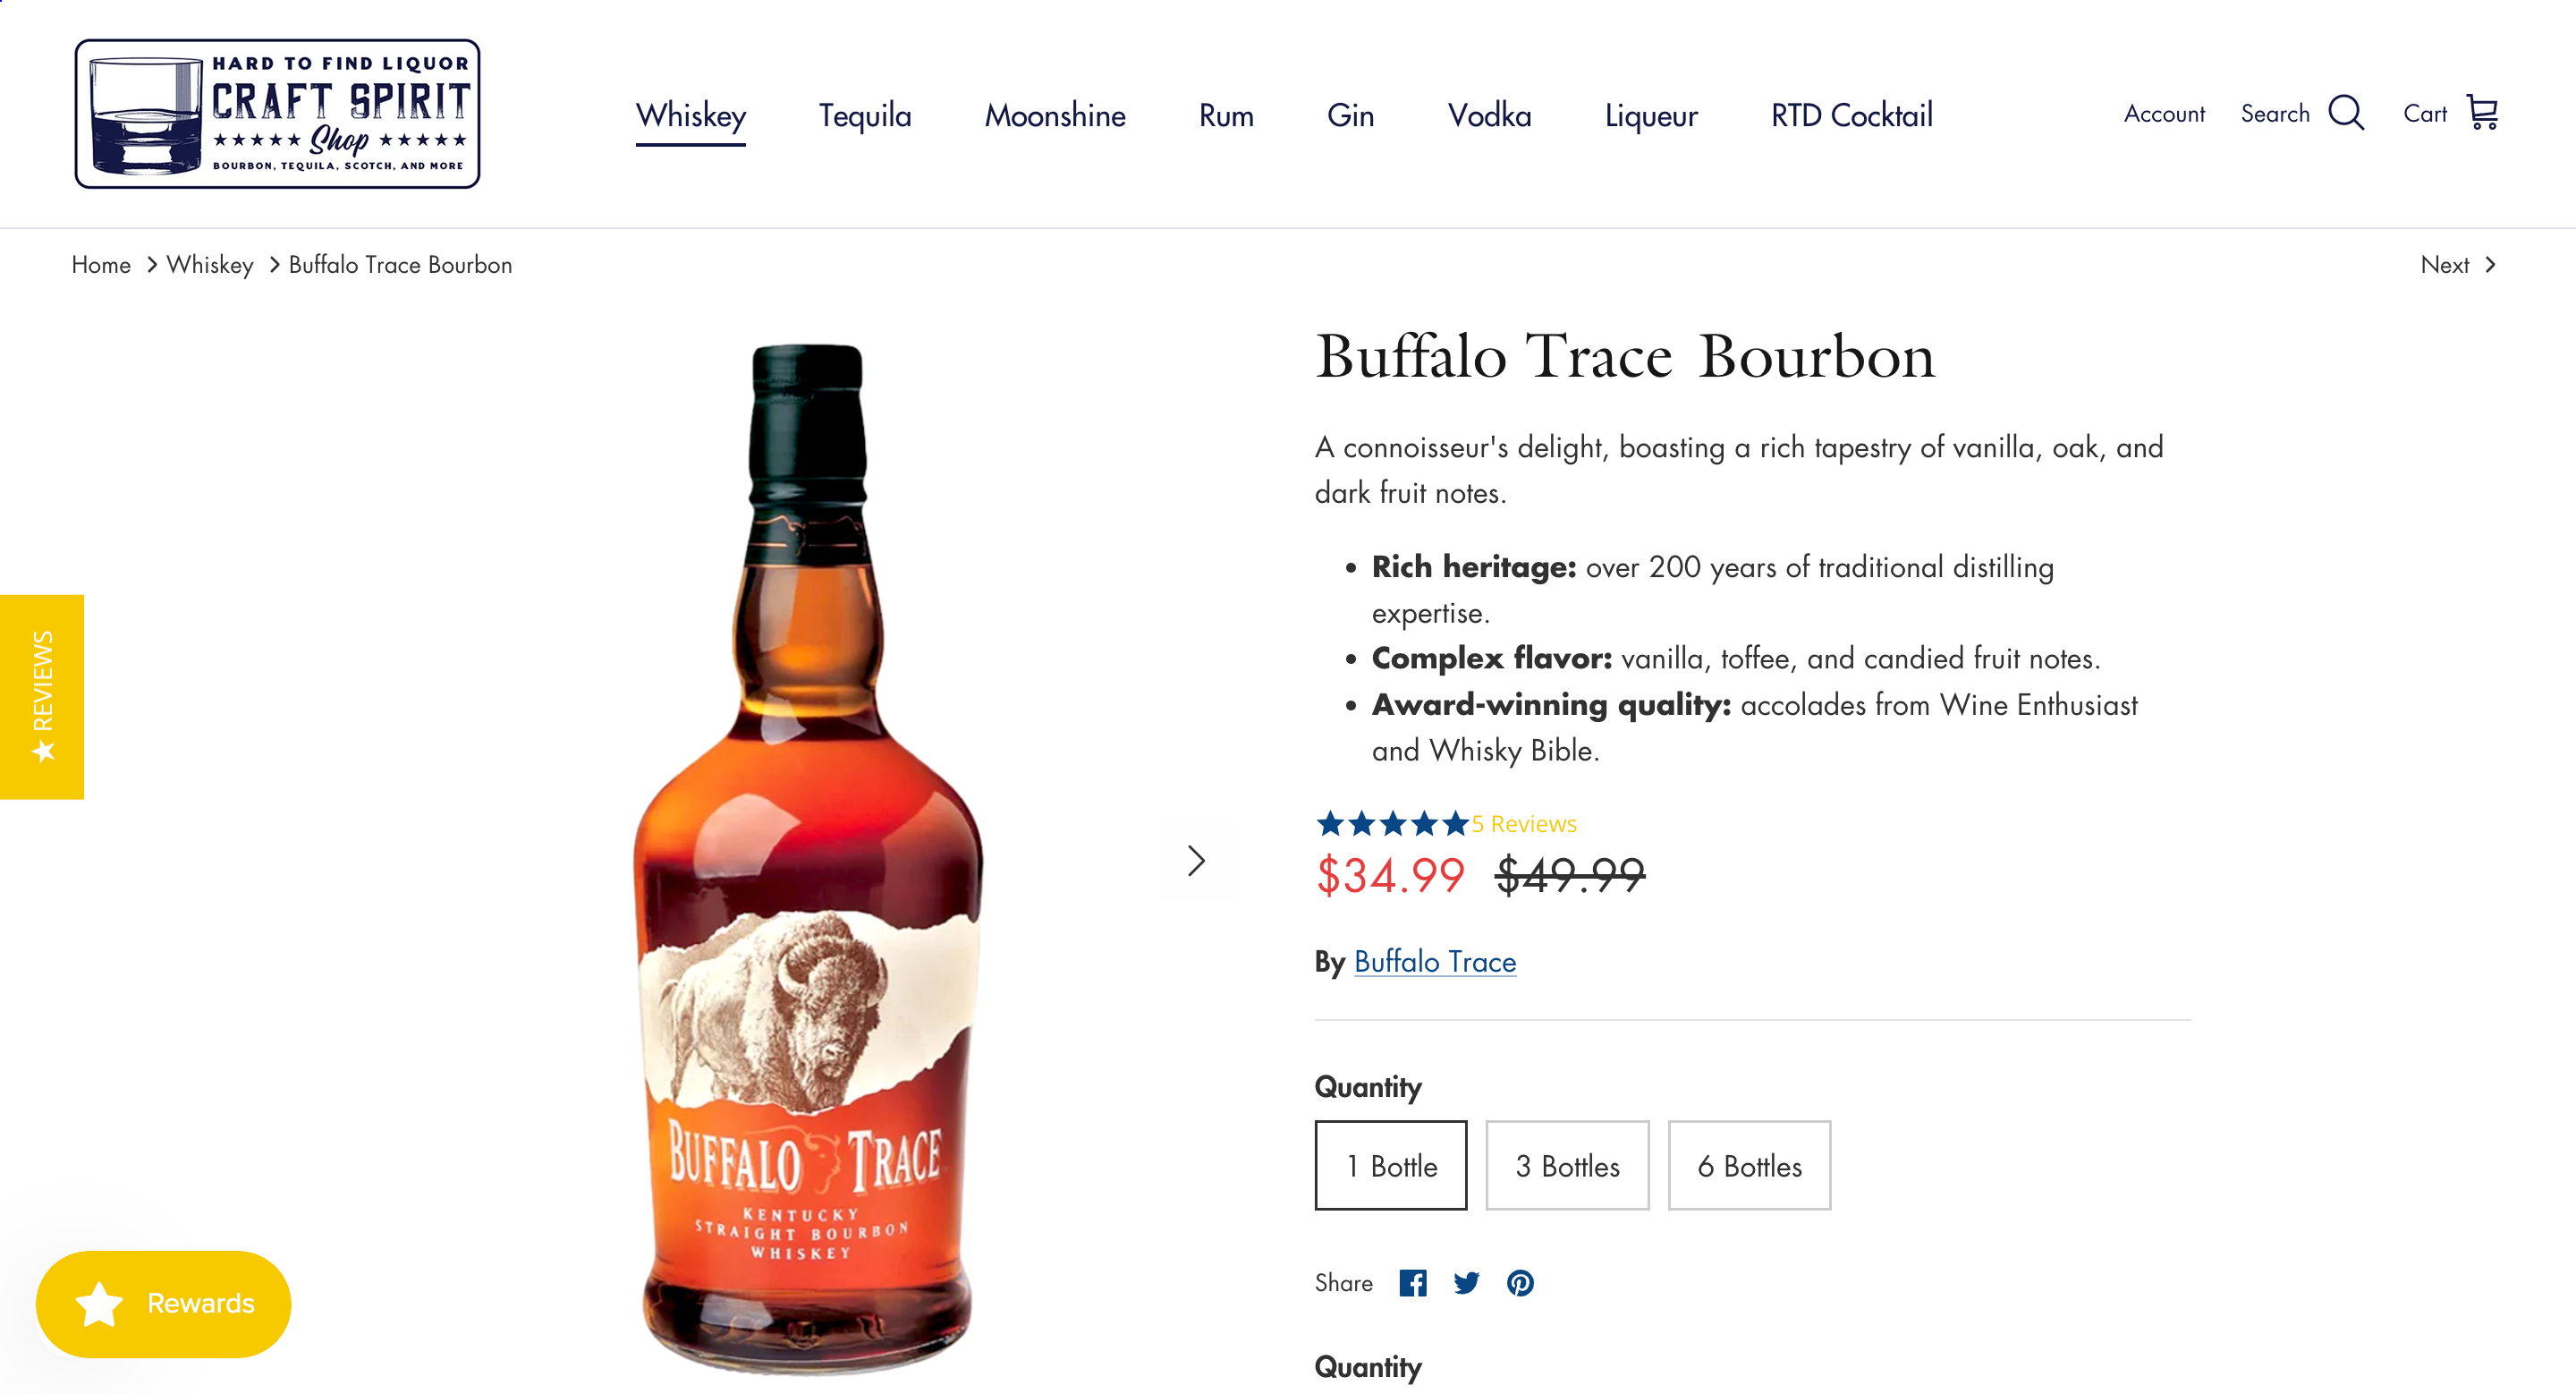Screen dimensions: 2576x1394
Task: Open the Buffalo Trace brand link
Action: tap(1434, 962)
